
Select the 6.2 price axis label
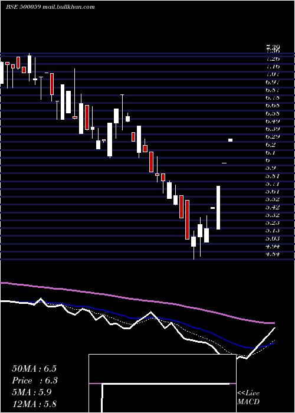[x=271, y=145]
